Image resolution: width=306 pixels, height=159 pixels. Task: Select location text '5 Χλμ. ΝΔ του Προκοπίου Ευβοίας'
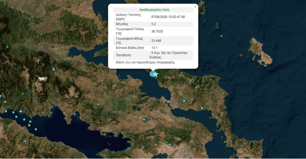169,55
